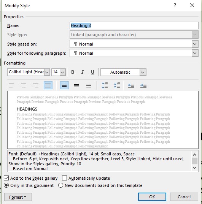The height and width of the screenshot is (204, 202).
Task: Uncheck Add to the Styles gallery
Action: click(6, 178)
